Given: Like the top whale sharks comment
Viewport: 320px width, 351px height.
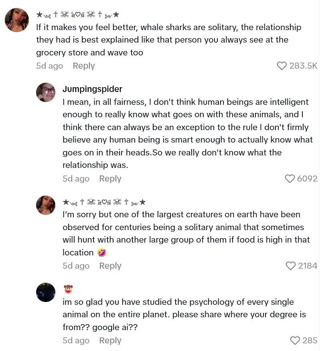Looking at the screenshot, I should (x=282, y=66).
